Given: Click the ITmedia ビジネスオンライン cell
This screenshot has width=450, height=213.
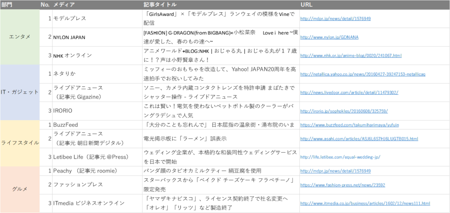Looking at the screenshot, I should click(97, 203).
